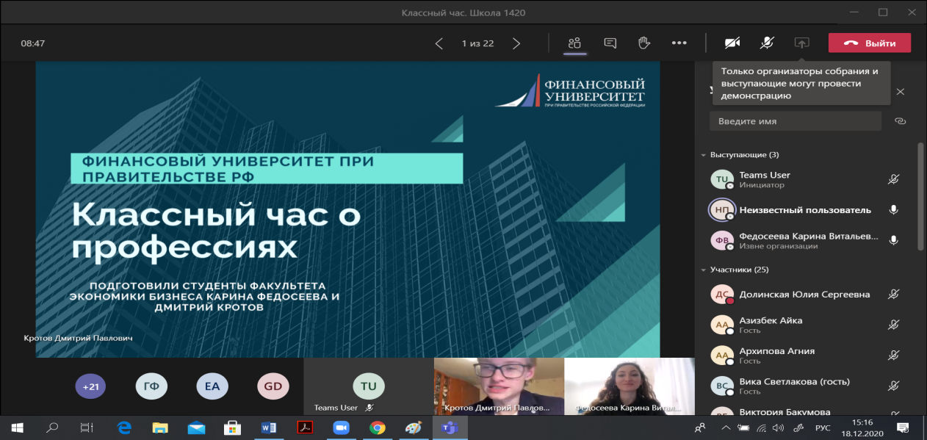Image resolution: width=927 pixels, height=440 pixels.
Task: Toggle the microphone mute button
Action: (767, 43)
